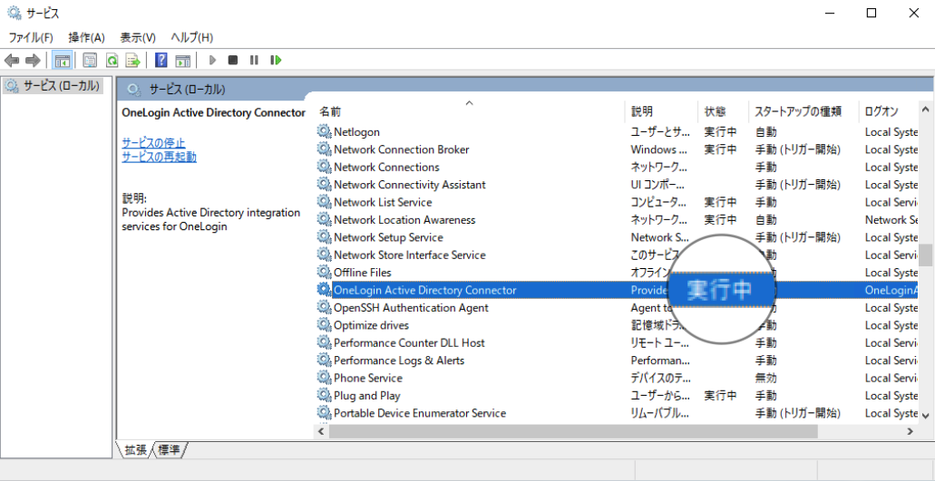Click the Phone Service gear icon
Screen dimensions: 935x481
pyautogui.click(x=324, y=378)
